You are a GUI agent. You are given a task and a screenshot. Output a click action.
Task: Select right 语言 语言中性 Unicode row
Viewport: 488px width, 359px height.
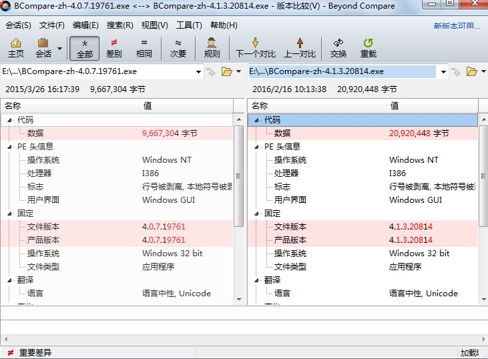coord(363,294)
